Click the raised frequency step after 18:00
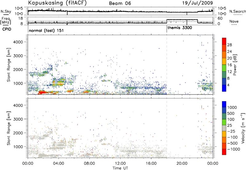This screenshot has height=170, width=246. tap(182, 20)
